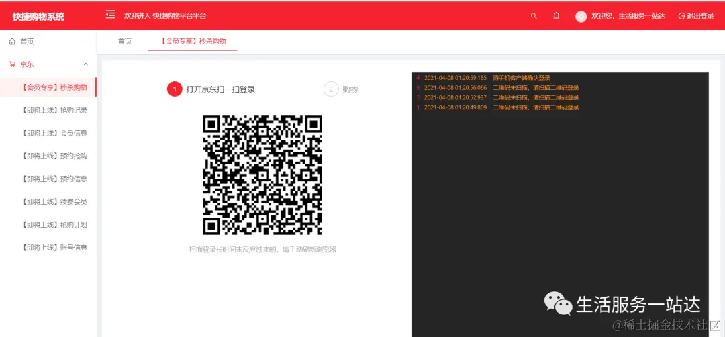Click the 快捷购物系统 logo title
This screenshot has height=337, width=725.
click(x=38, y=17)
